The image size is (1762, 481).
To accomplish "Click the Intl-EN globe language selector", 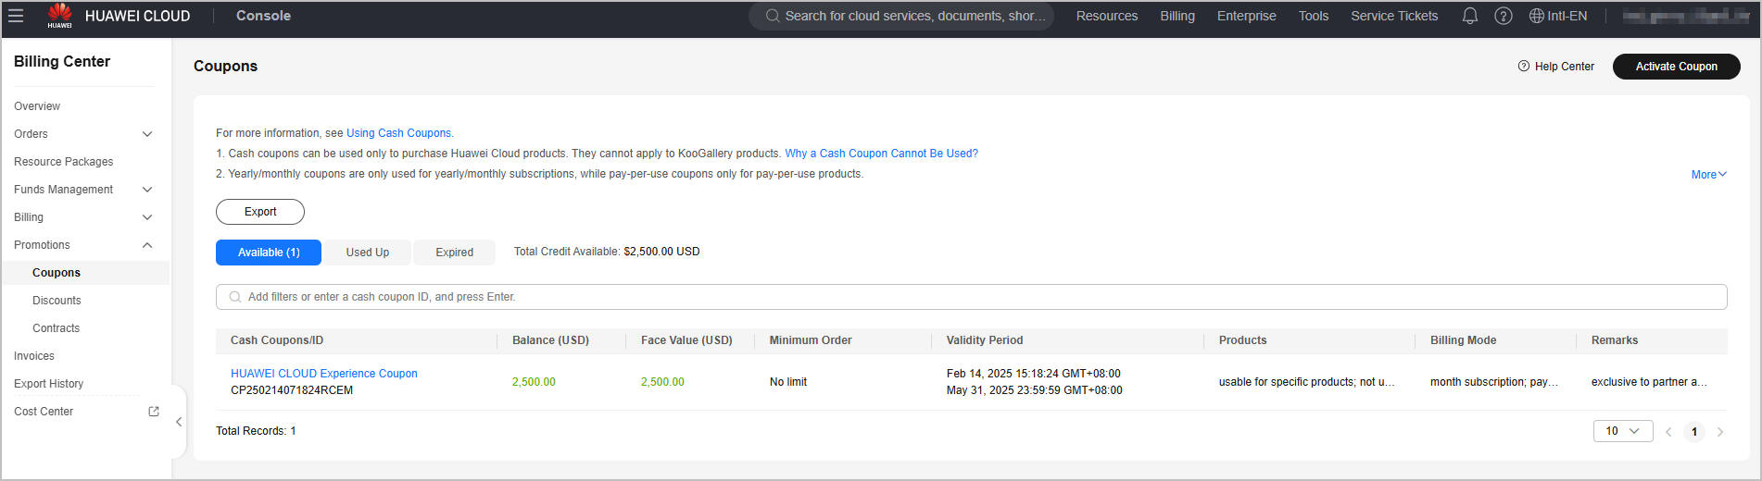I will click(x=1557, y=16).
